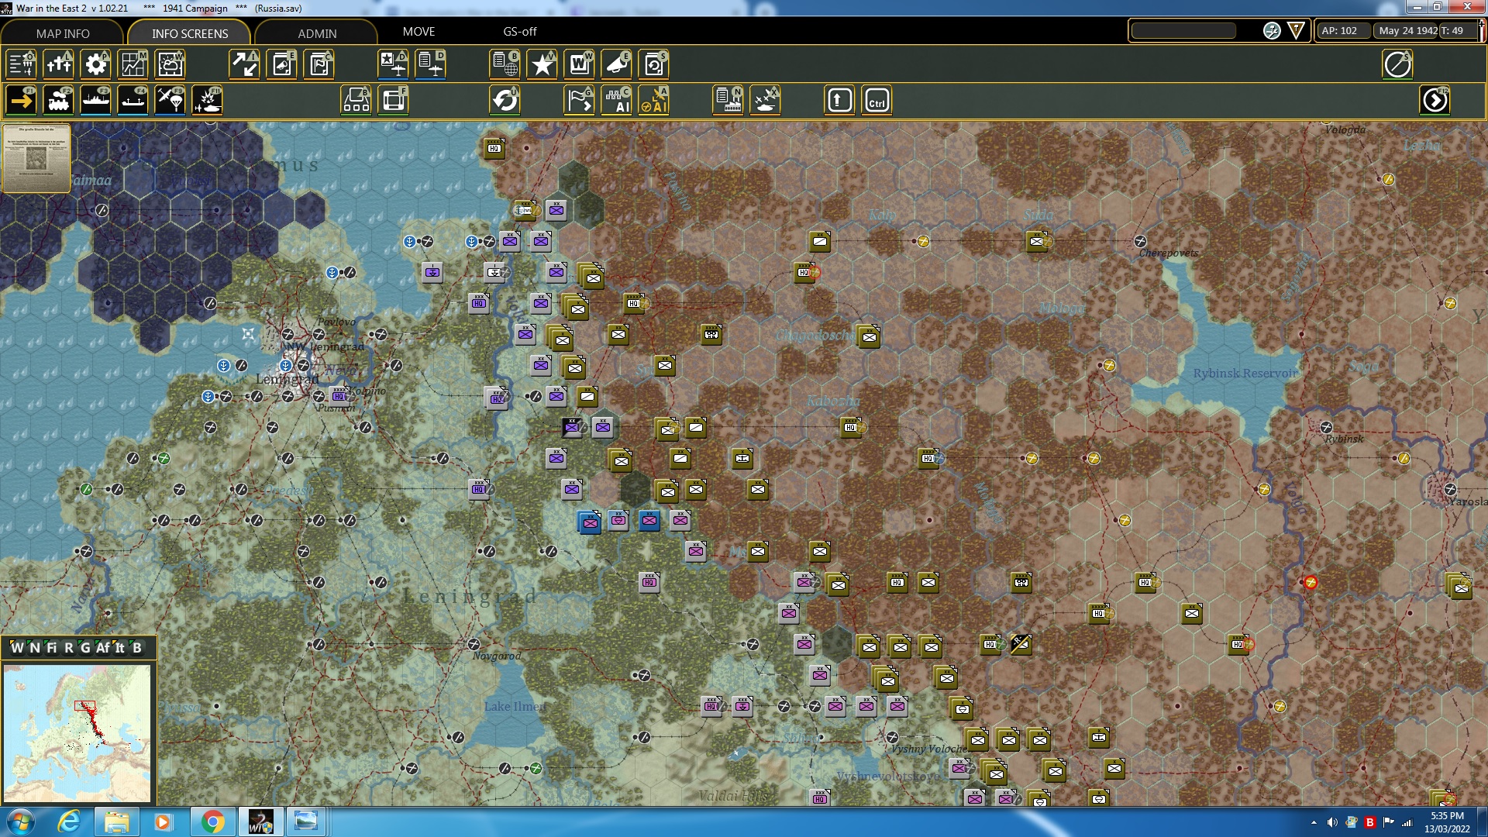Toggle the It nation filter button
The image size is (1488, 837).
pos(119,648)
